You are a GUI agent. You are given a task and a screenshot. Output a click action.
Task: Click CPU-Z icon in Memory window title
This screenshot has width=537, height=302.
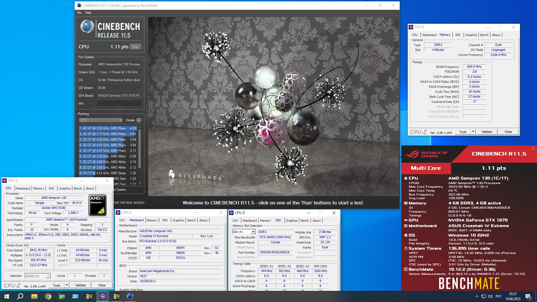[x=411, y=27]
